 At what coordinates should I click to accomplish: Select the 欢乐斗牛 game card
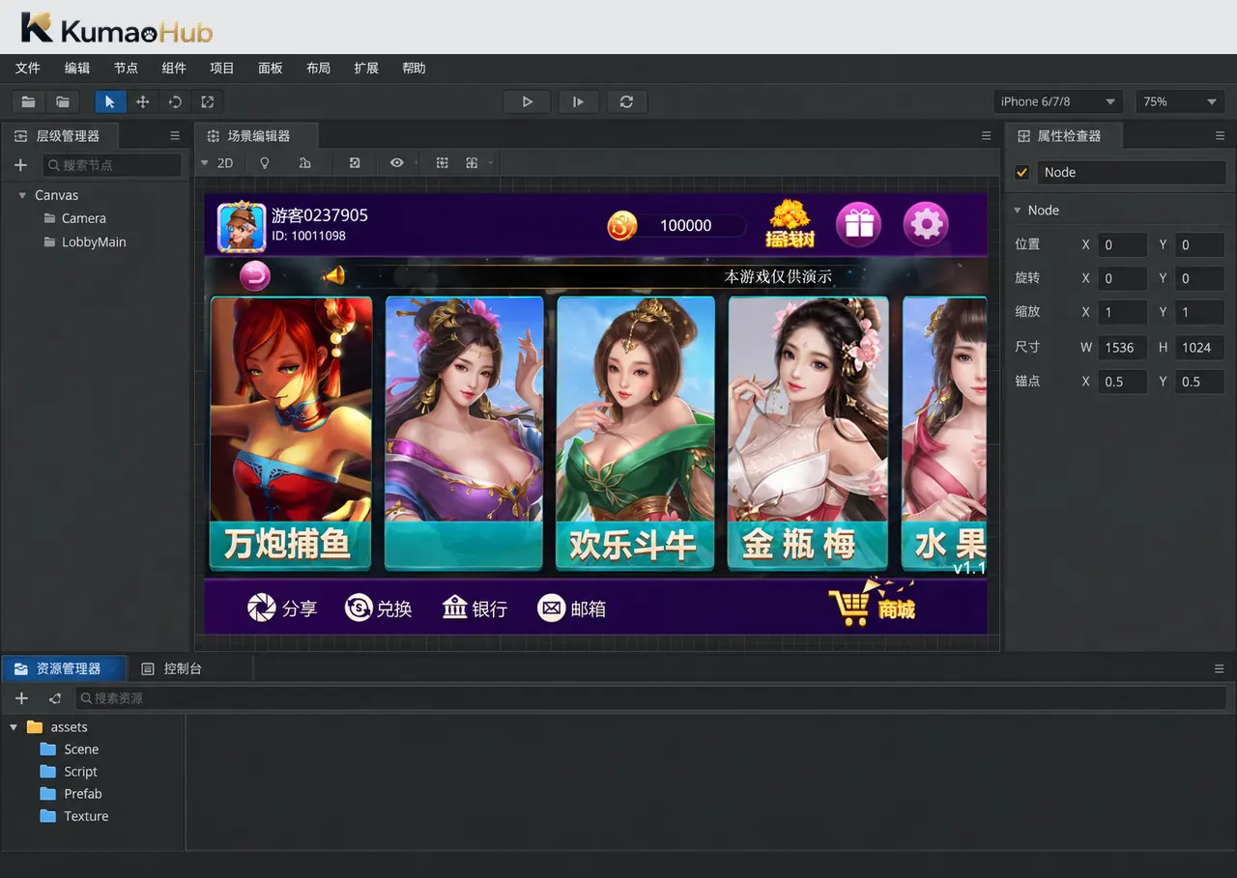pyautogui.click(x=635, y=434)
